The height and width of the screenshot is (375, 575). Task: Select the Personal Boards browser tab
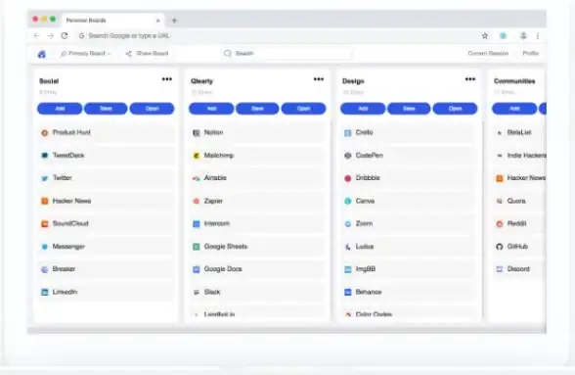[112, 21]
